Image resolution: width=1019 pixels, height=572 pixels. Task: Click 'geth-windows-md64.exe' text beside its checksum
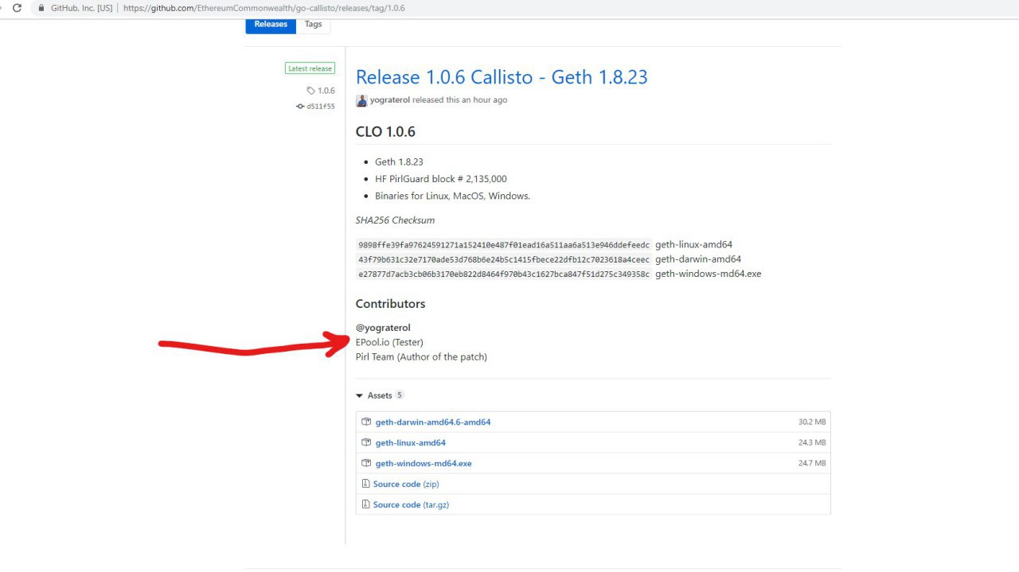tap(708, 274)
